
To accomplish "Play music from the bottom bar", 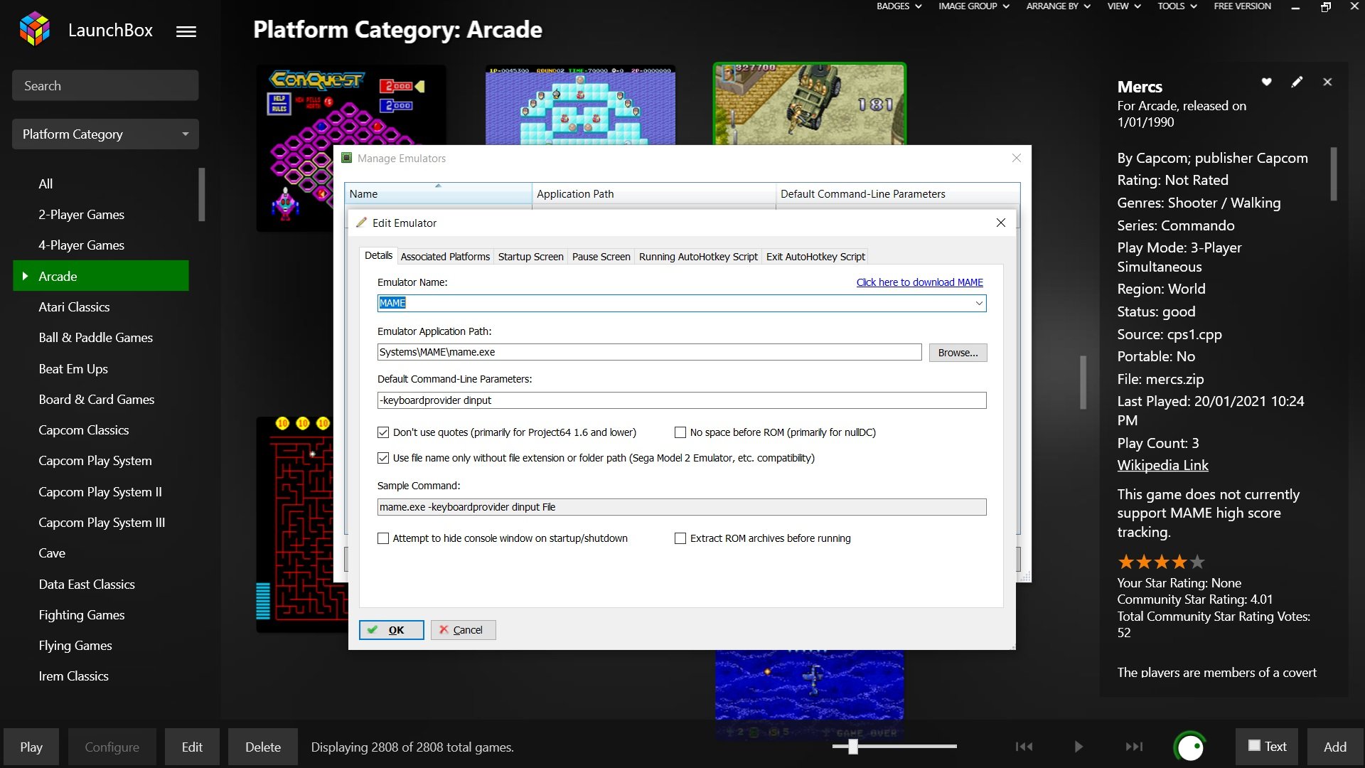I will point(1078,746).
